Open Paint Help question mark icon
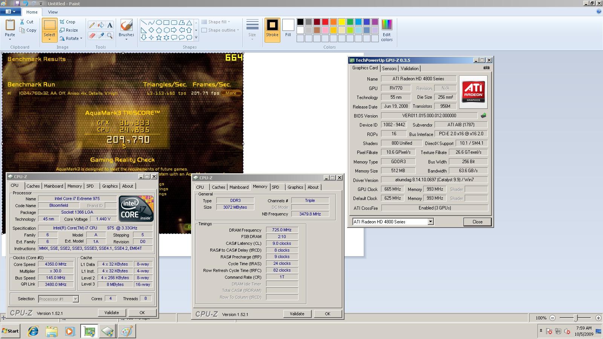The width and height of the screenshot is (603, 339). pos(599,12)
